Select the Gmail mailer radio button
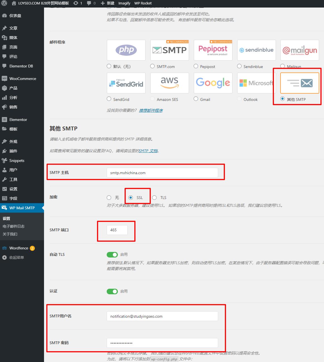Viewport: 324px width, 362px height. pos(196,99)
